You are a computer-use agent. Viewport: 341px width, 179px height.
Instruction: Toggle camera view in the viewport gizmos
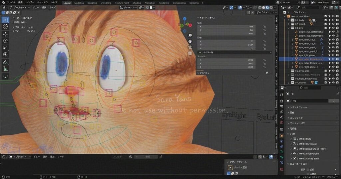tap(190, 47)
